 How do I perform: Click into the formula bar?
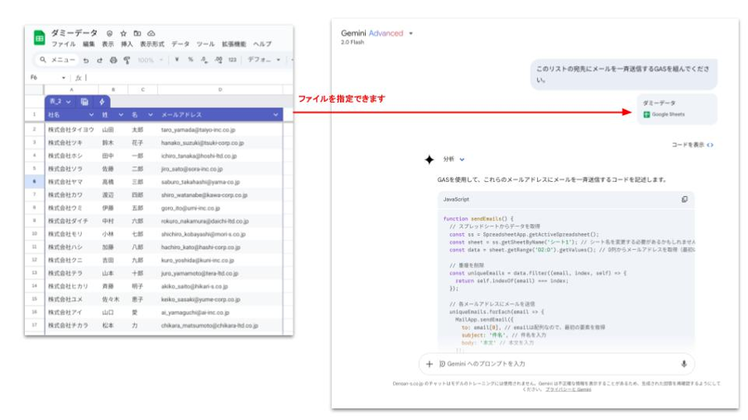coord(189,77)
